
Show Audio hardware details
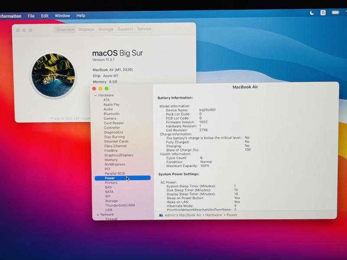[108, 109]
